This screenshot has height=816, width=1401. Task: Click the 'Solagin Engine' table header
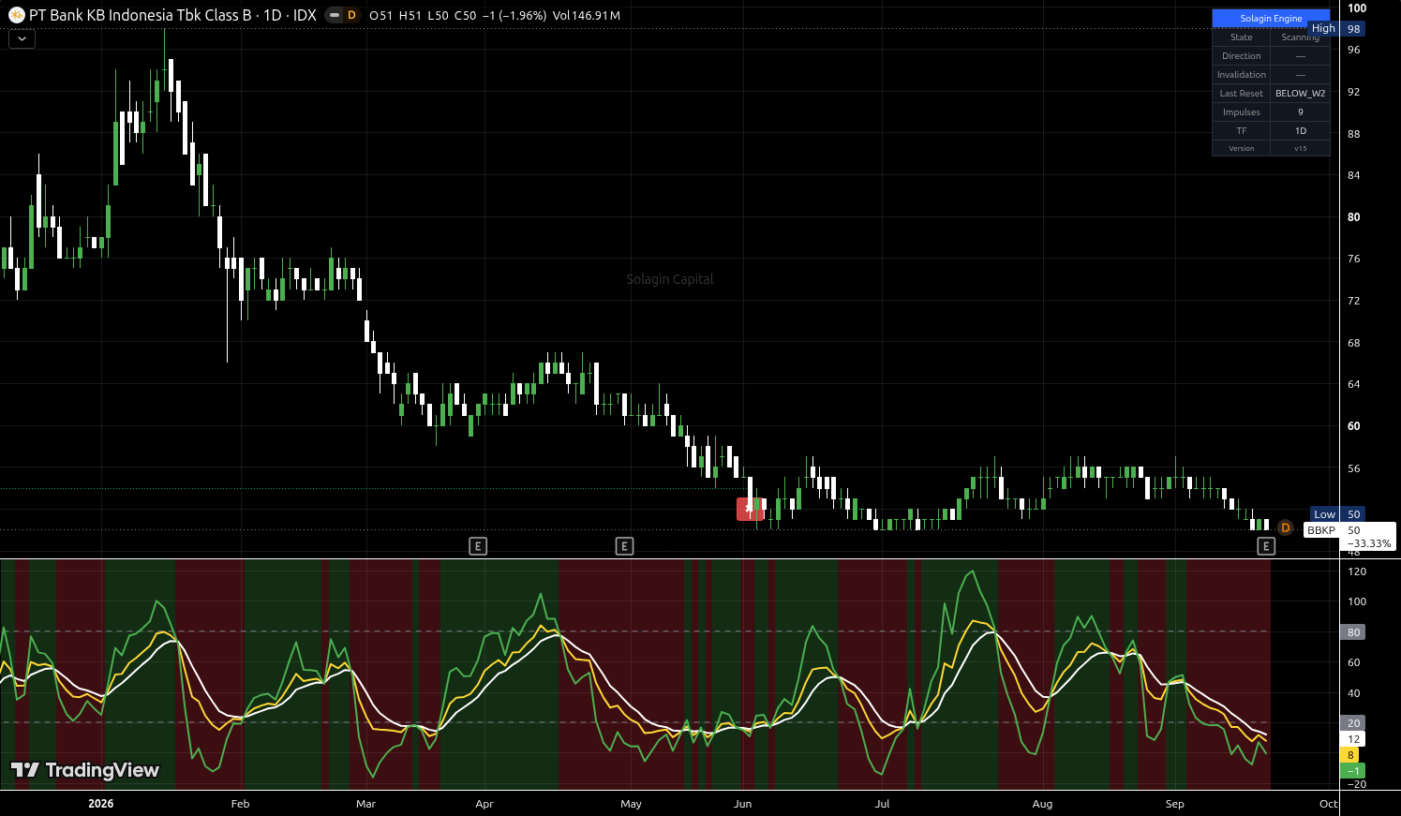click(1271, 18)
